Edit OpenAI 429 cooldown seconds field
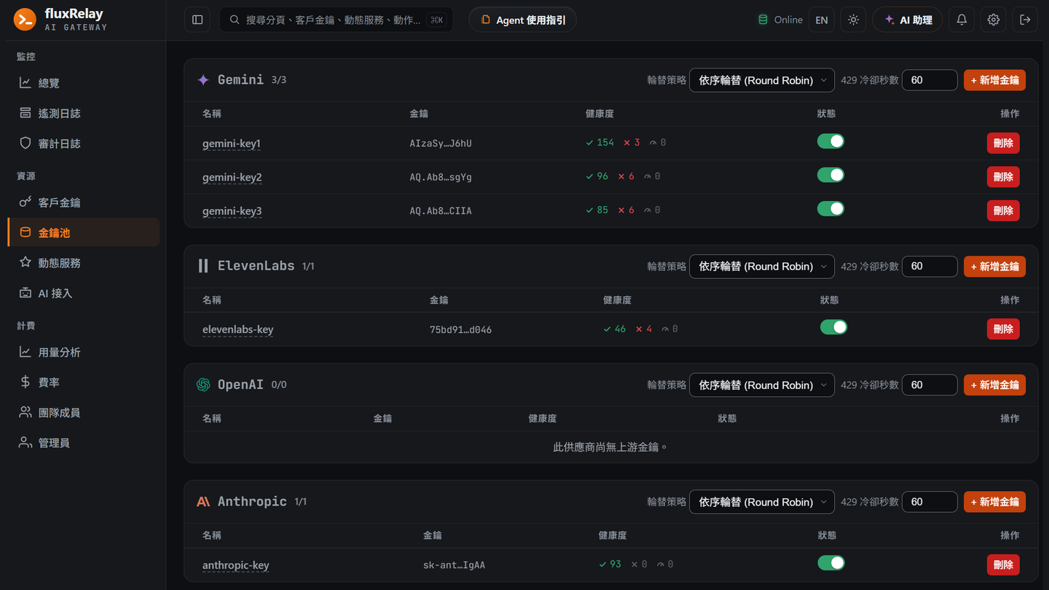 pyautogui.click(x=930, y=385)
